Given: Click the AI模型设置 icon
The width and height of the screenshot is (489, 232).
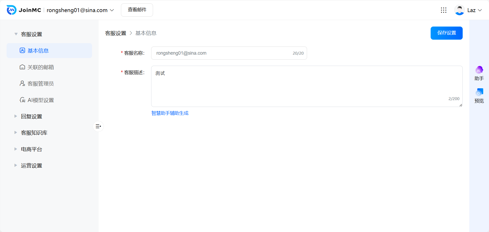Looking at the screenshot, I should click(x=22, y=100).
